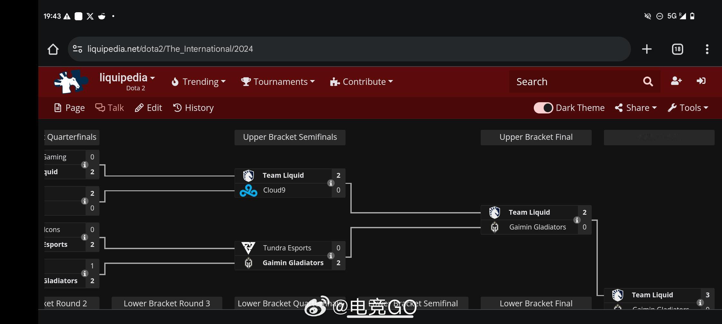Click the Liquipedia horse logo
The height and width of the screenshot is (324, 722).
[71, 82]
